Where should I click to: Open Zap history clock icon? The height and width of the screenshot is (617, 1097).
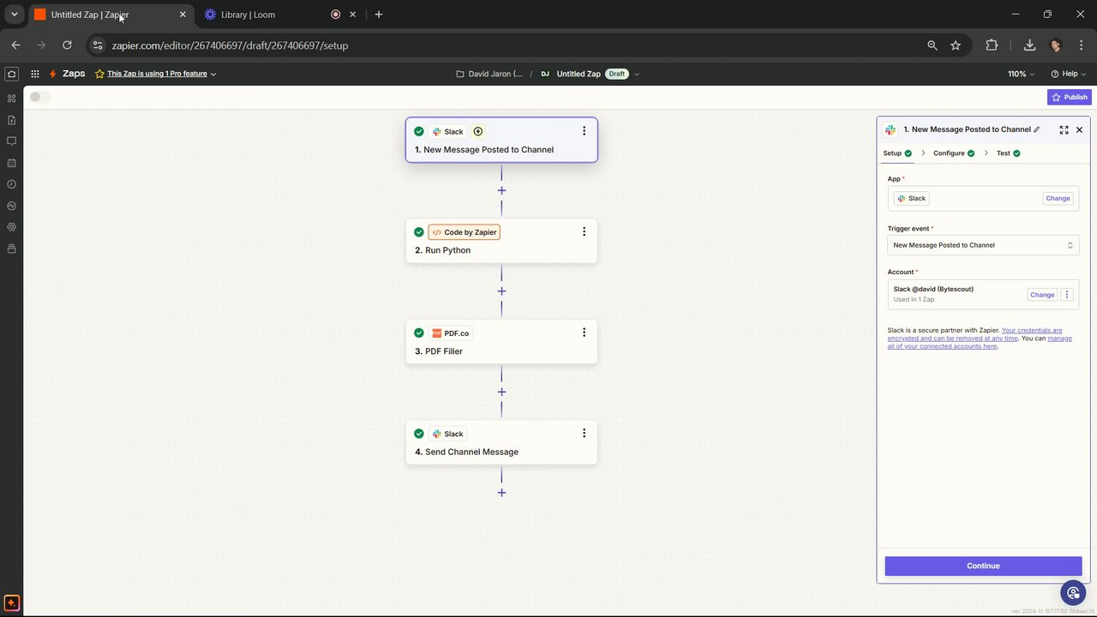coord(11,184)
